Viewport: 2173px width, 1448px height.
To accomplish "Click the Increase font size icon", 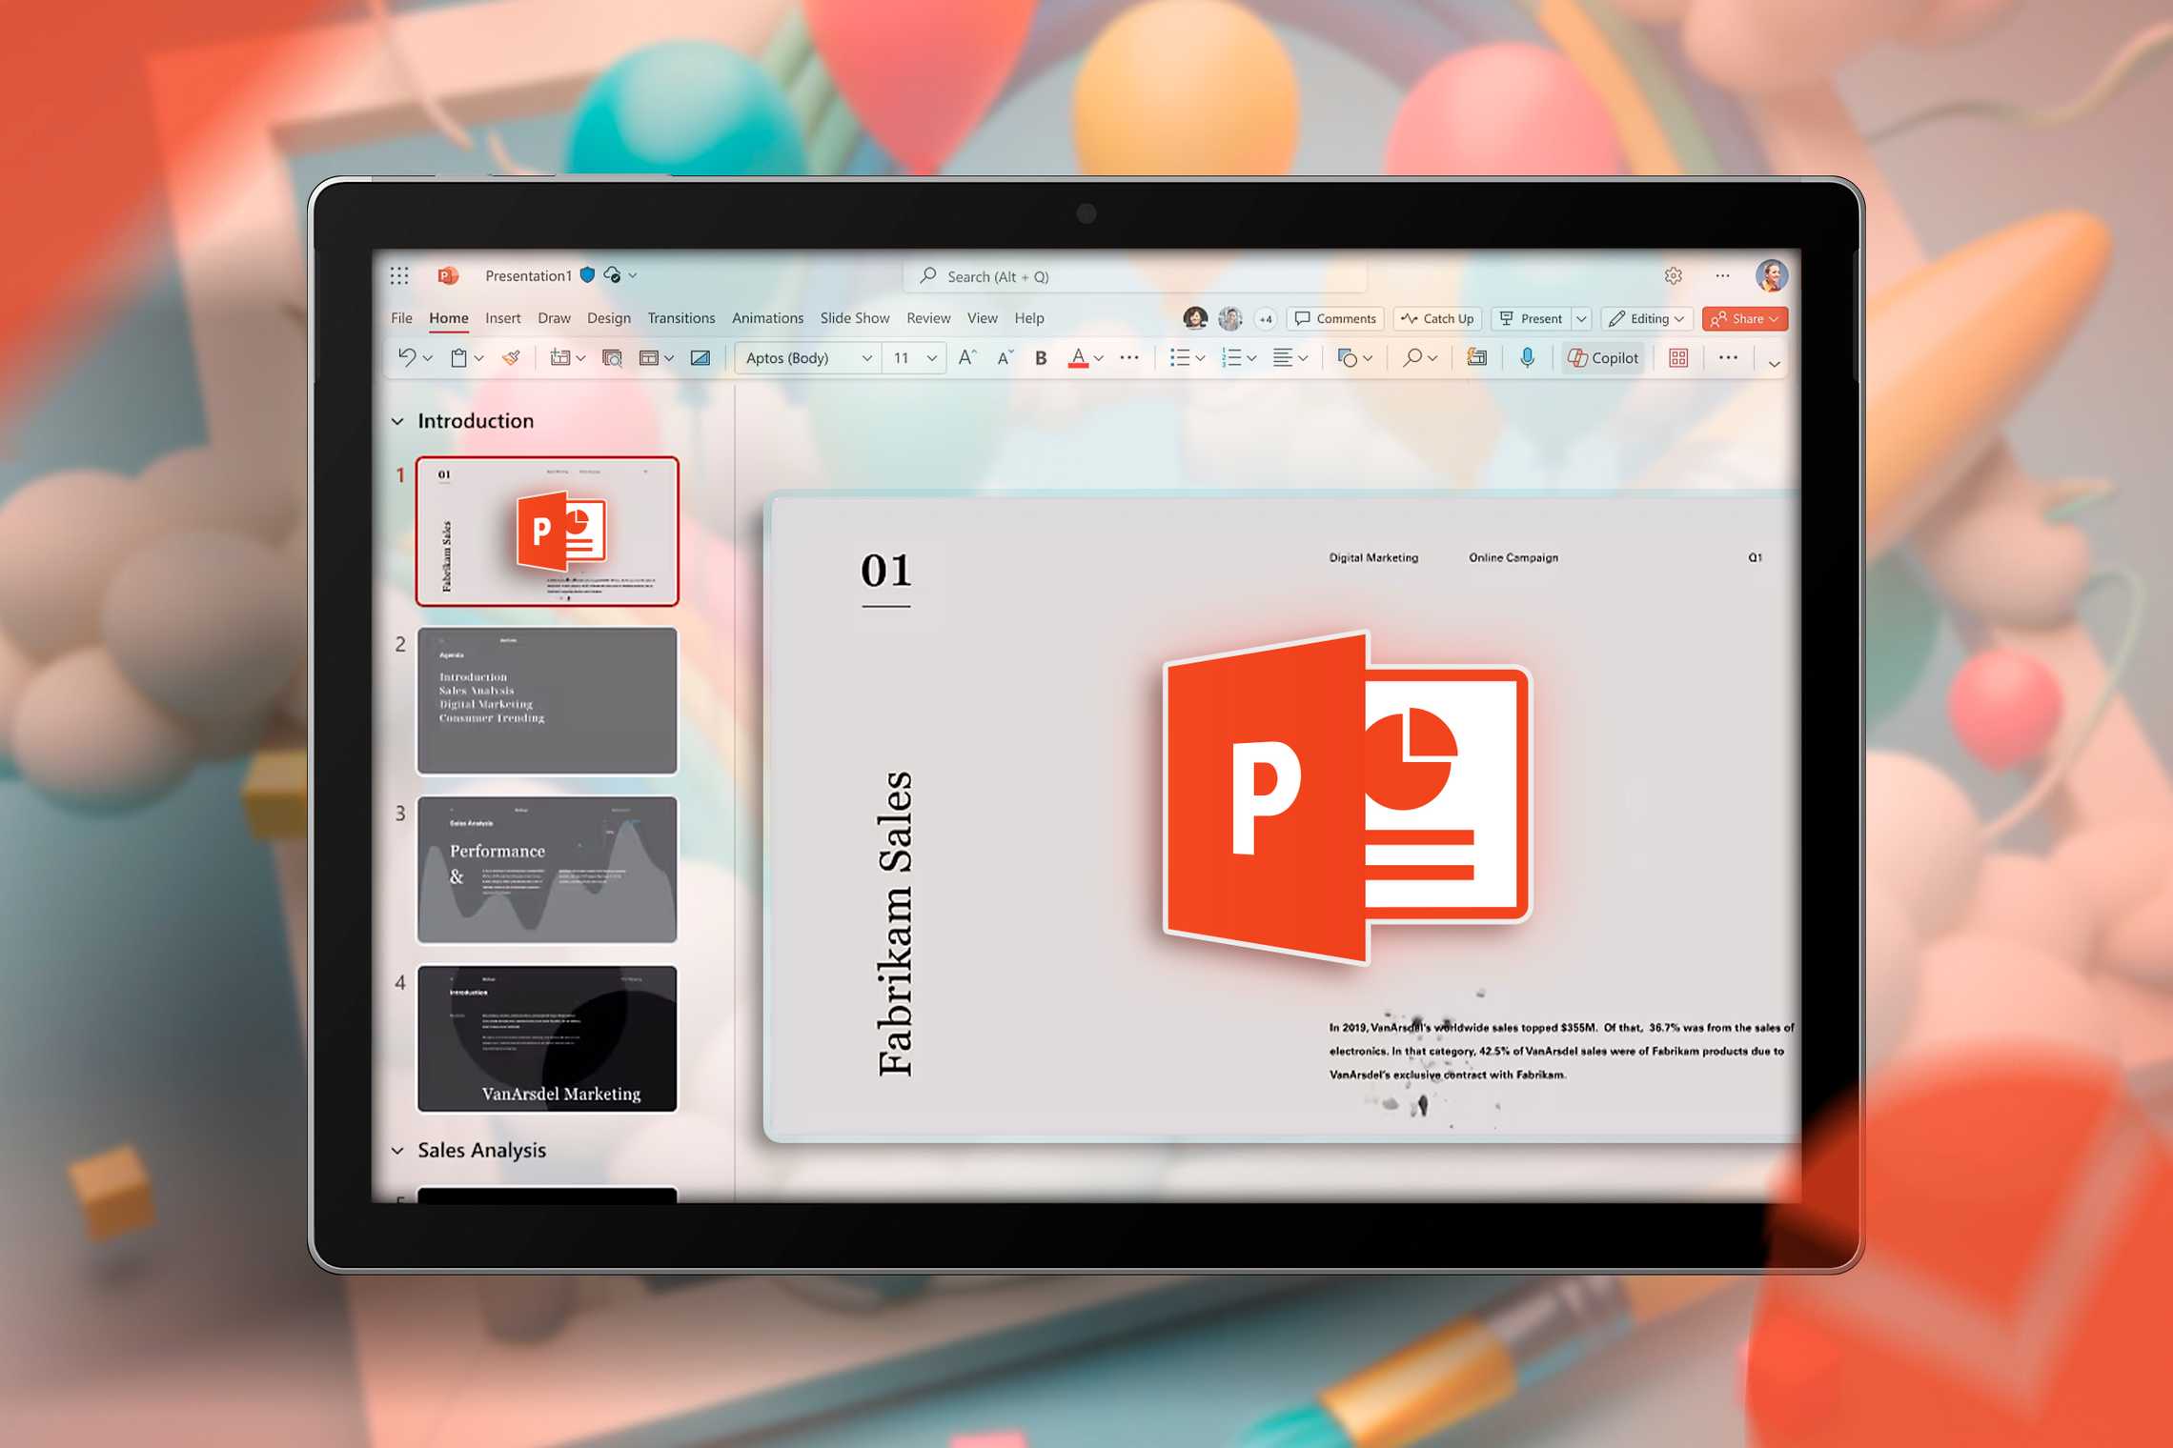I will pos(967,358).
